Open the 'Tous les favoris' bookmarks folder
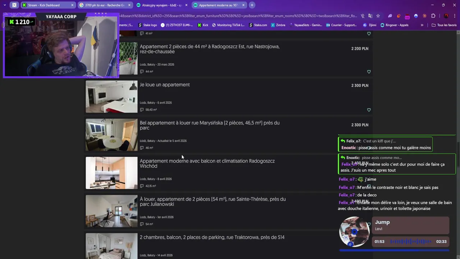This screenshot has height=259, width=460. 444,25
